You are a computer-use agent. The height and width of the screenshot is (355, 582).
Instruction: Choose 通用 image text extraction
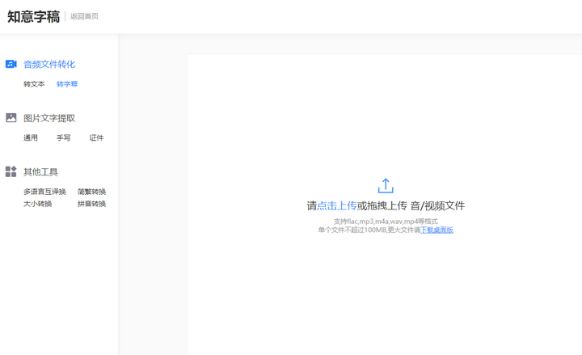(x=31, y=137)
